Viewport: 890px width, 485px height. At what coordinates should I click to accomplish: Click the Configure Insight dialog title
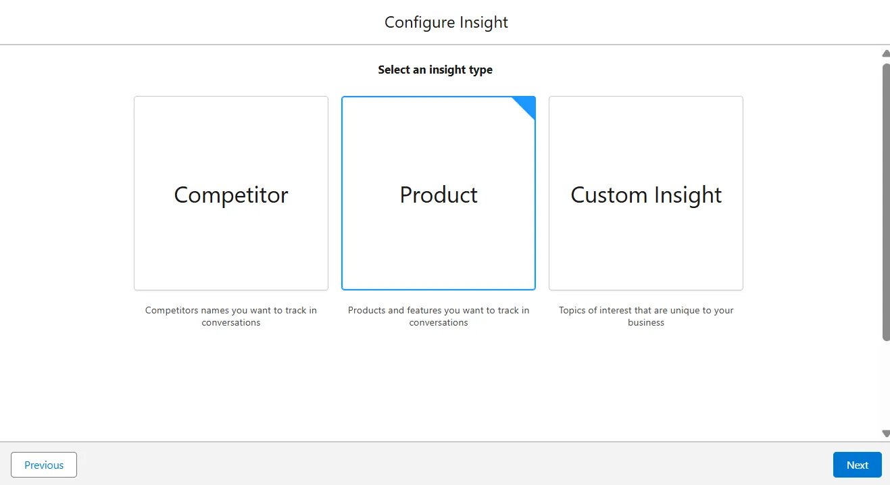point(446,22)
